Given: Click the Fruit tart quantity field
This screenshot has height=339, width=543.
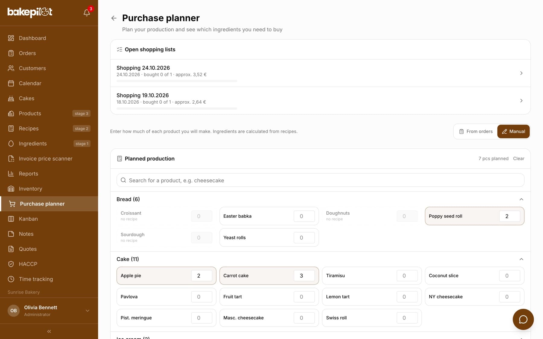Looking at the screenshot, I should click(304, 297).
